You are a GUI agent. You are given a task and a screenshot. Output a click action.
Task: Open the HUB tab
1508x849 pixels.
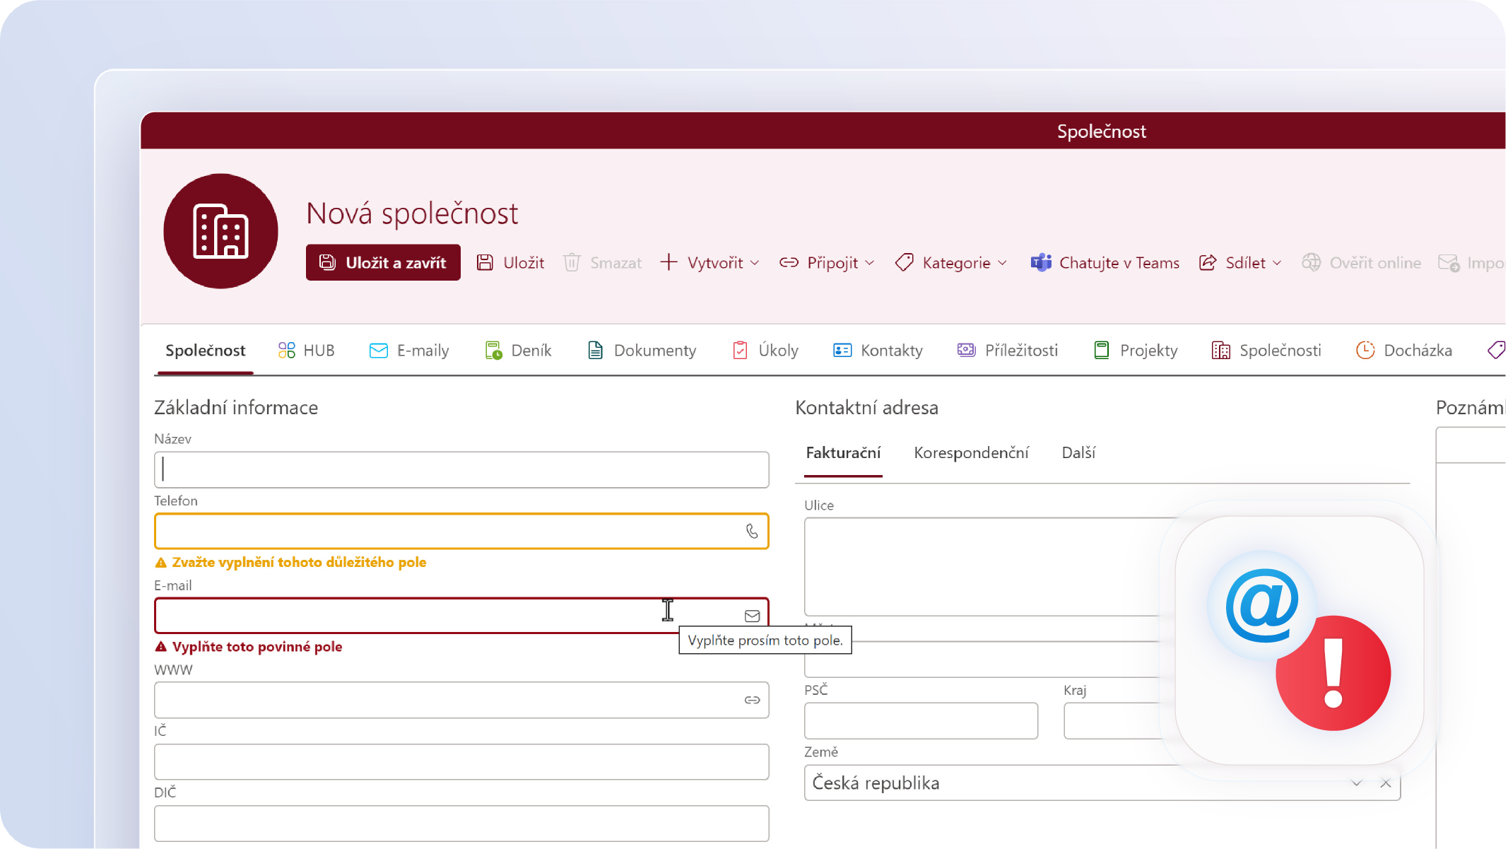(306, 350)
